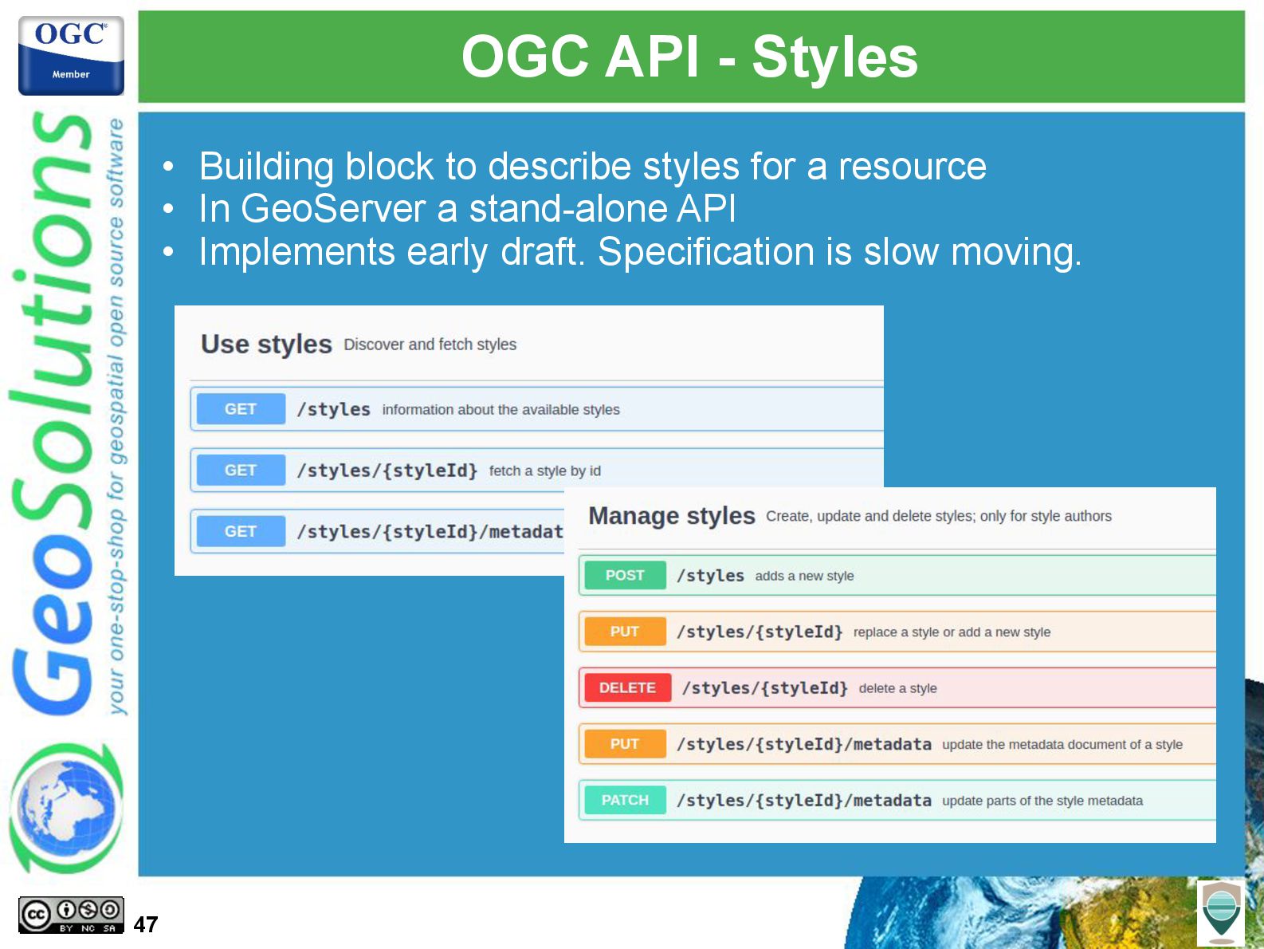This screenshot has height=949, width=1264.
Task: Expand the 'Manage styles' section header
Action: click(672, 516)
